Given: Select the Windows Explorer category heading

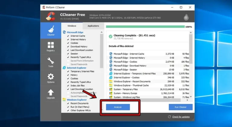Looking at the screenshot, I should click(x=77, y=100).
